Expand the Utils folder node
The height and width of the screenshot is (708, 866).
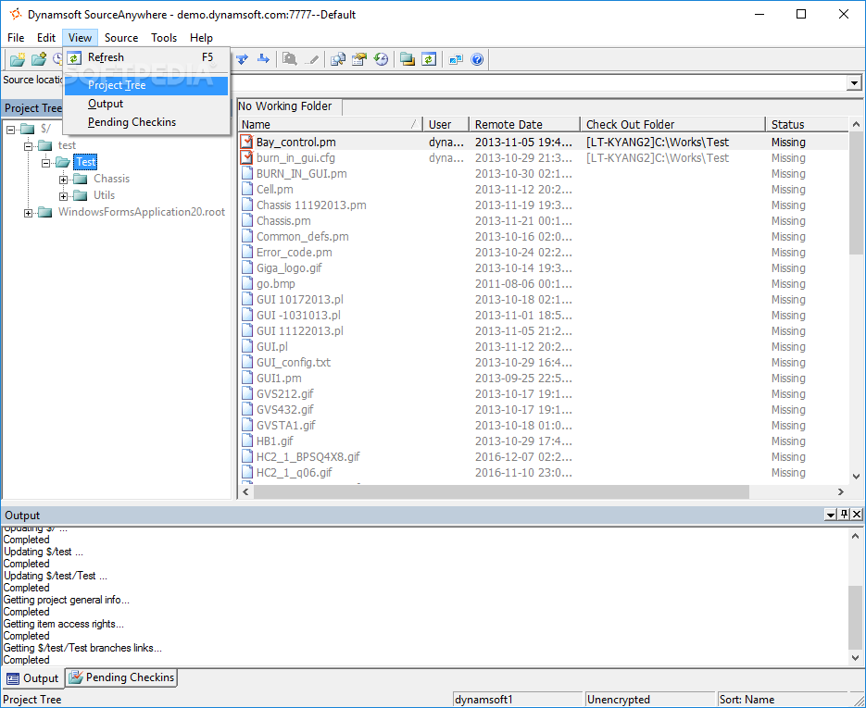point(64,196)
